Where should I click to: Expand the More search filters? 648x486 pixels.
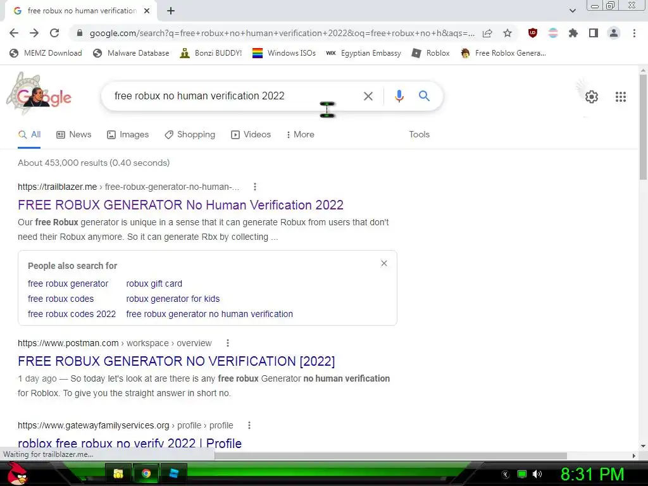(301, 135)
